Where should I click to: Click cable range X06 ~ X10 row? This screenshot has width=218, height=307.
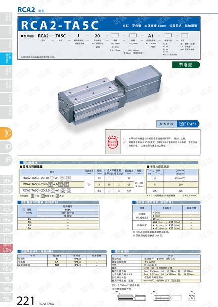click(x=176, y=222)
